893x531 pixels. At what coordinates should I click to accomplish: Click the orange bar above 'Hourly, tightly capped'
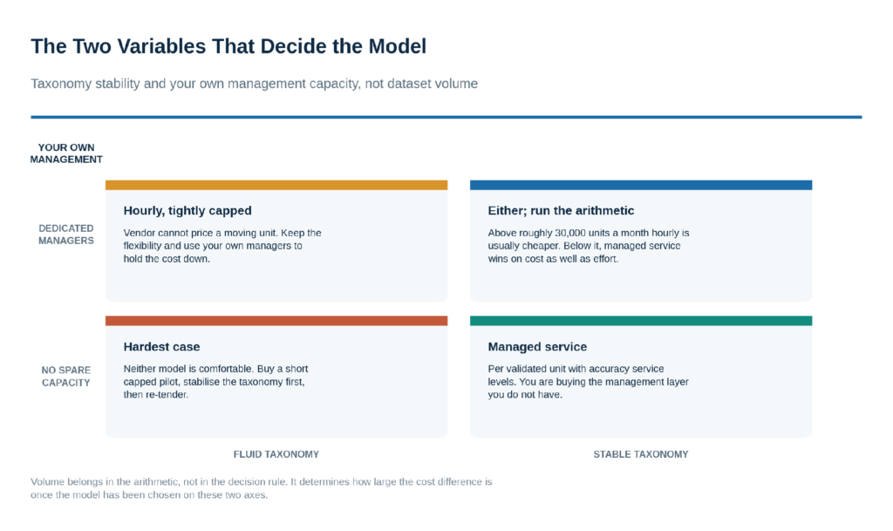pyautogui.click(x=276, y=185)
